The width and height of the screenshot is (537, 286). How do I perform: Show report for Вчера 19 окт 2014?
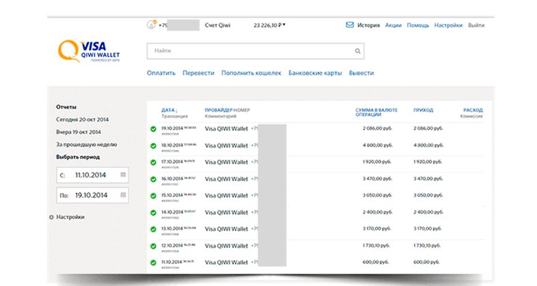pos(78,132)
